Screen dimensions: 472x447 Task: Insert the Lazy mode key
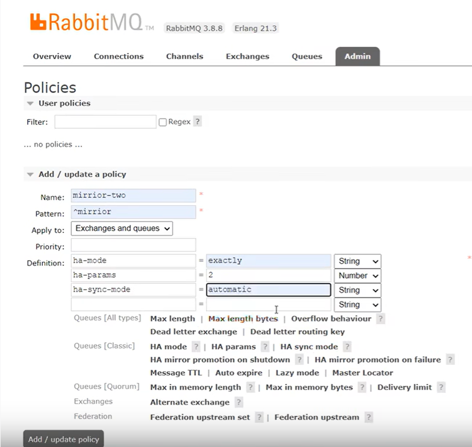tap(298, 373)
